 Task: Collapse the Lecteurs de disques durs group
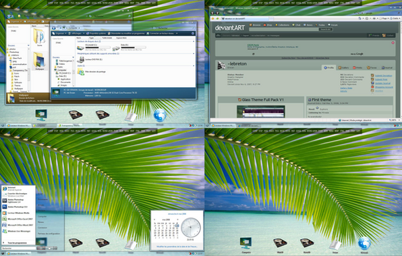(194, 41)
